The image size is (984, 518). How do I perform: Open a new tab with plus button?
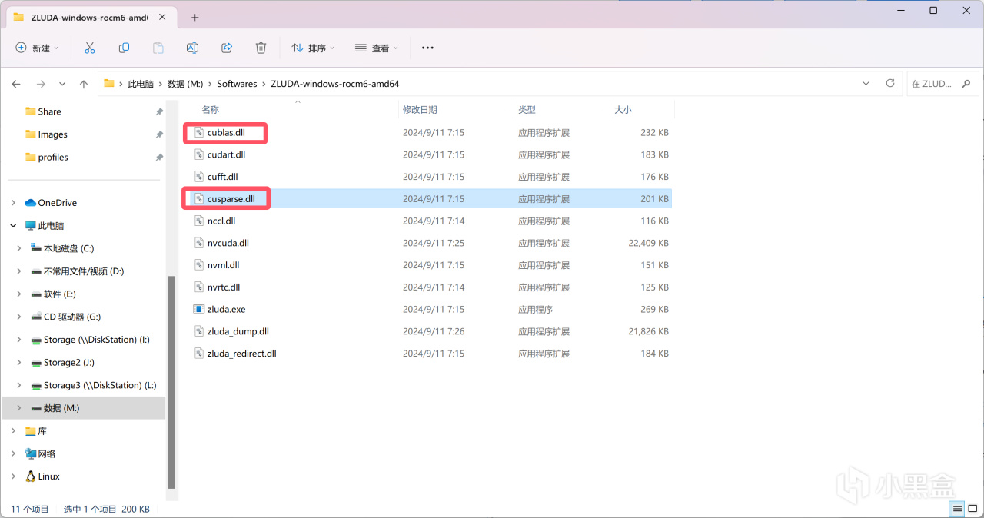pyautogui.click(x=195, y=17)
